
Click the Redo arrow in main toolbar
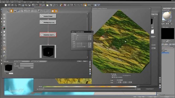tap(36, 5)
